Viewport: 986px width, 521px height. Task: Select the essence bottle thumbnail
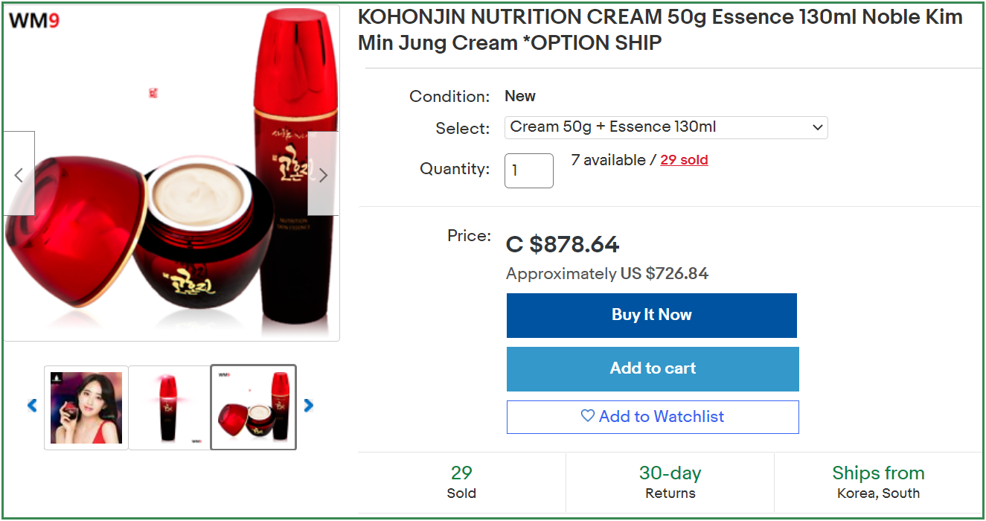170,408
